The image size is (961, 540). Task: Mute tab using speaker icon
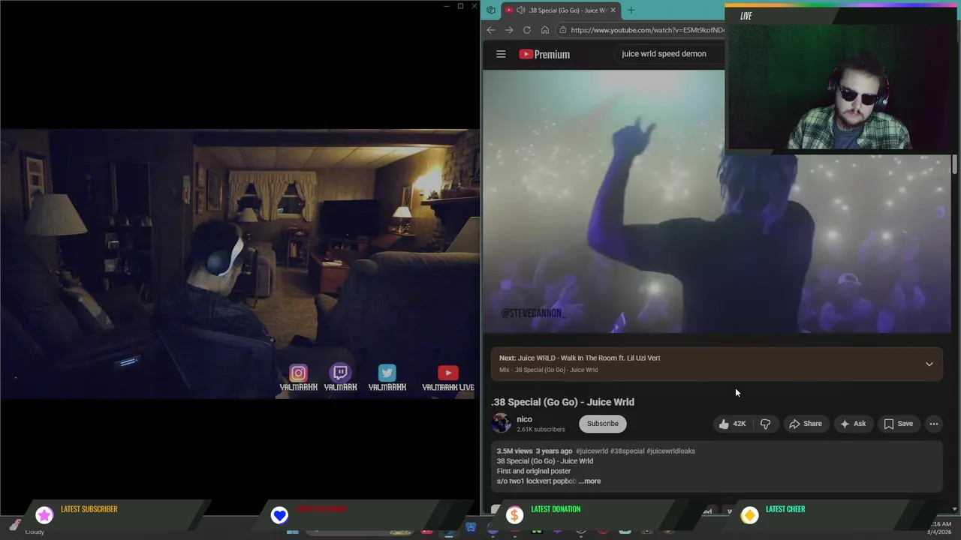point(520,10)
